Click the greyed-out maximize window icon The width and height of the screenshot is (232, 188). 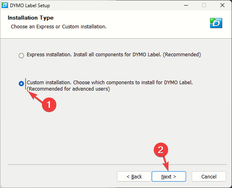tap(204, 5)
